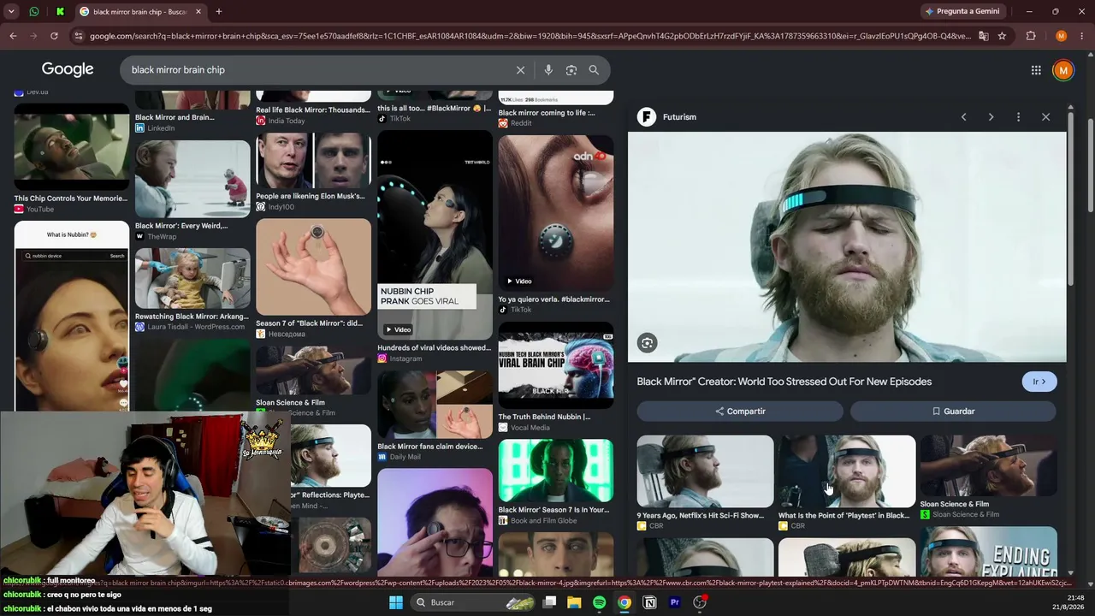Open 'The Truth Behind Nubbin' brain chip image
Viewport: 1095px width, 616px height.
click(556, 366)
